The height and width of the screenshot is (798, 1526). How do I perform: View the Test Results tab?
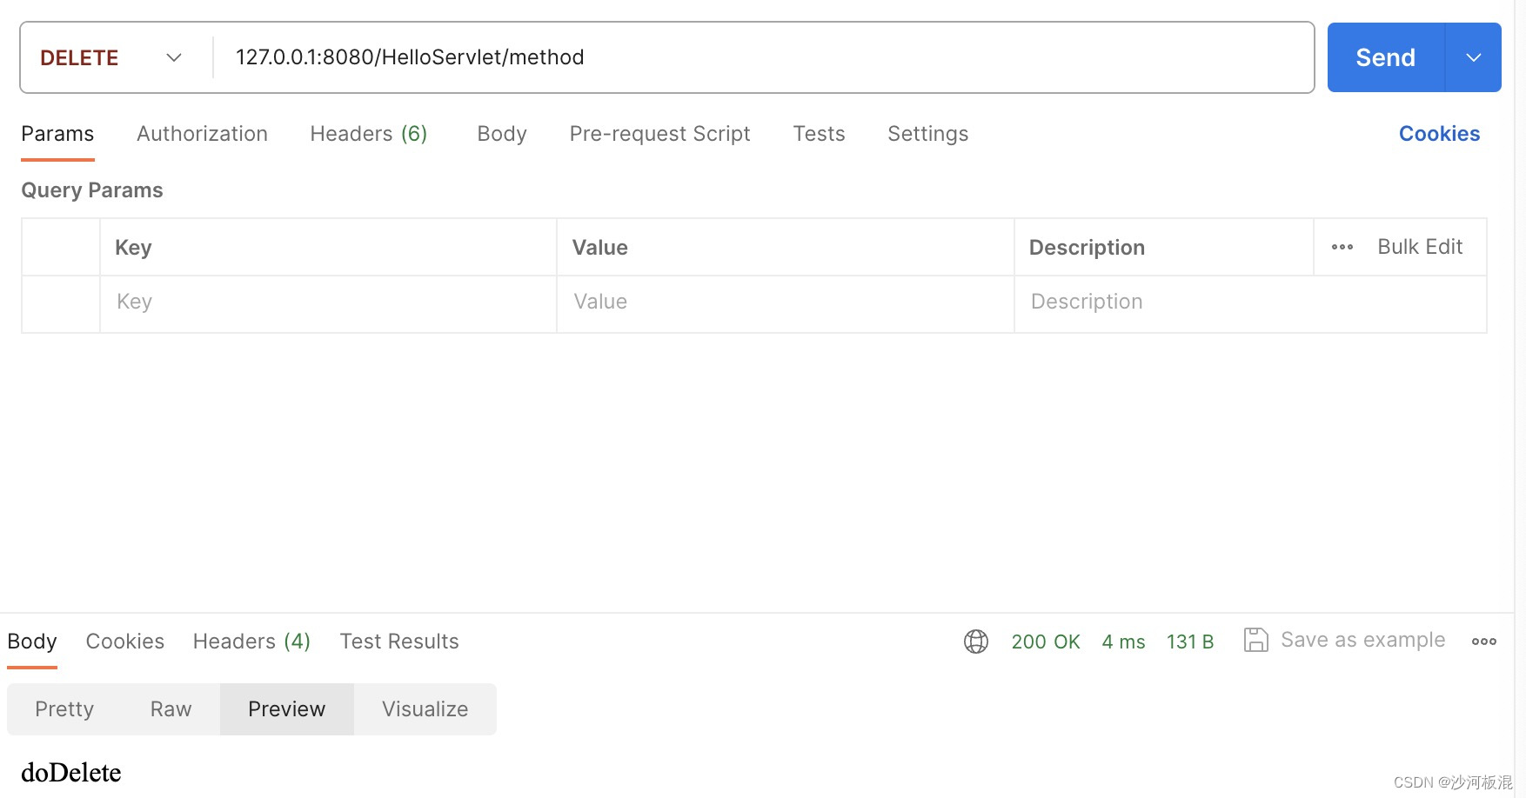[x=398, y=641]
